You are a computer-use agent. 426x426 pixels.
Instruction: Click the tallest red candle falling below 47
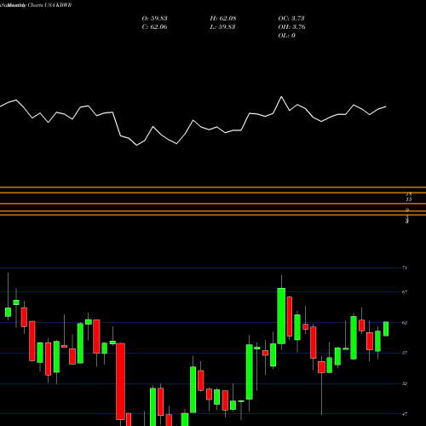coord(121,382)
